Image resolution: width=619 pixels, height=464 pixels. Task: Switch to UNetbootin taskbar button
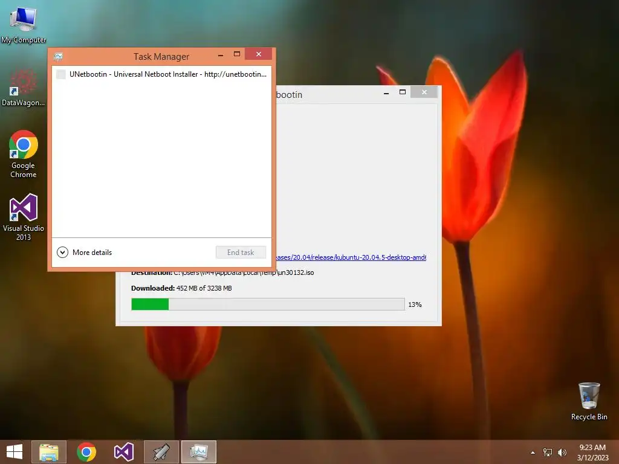(x=161, y=452)
